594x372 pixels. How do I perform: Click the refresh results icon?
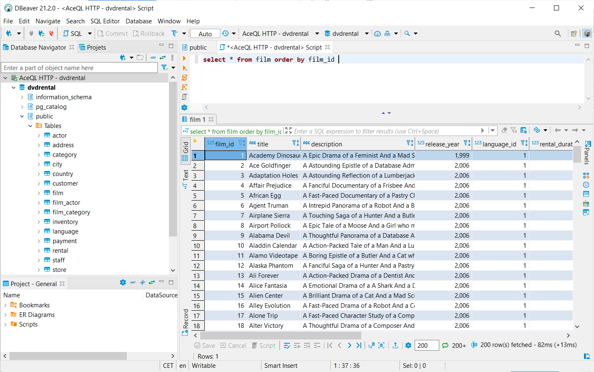coord(445,345)
